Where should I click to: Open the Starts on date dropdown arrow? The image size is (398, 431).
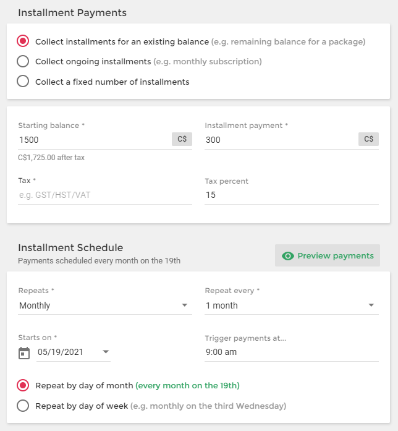tap(106, 352)
